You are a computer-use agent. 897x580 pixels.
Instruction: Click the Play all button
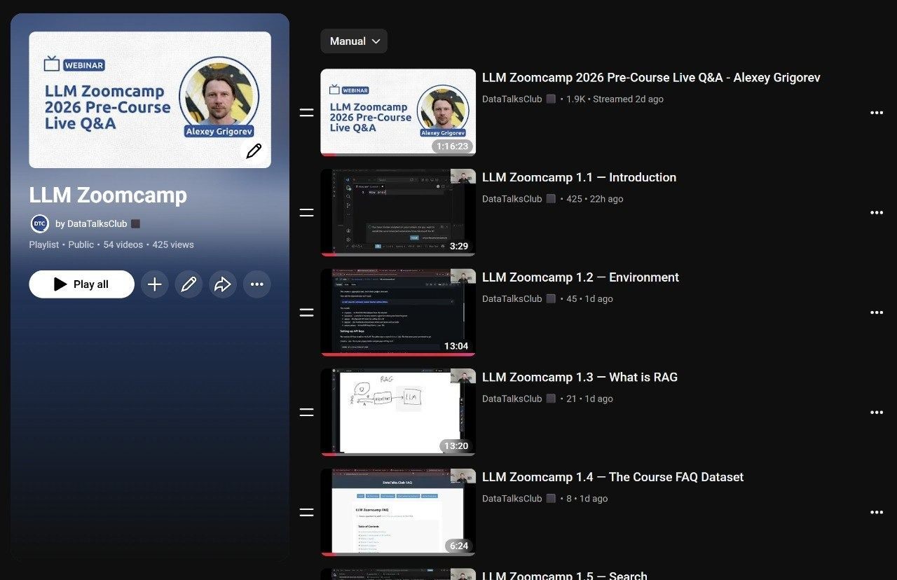click(x=81, y=284)
